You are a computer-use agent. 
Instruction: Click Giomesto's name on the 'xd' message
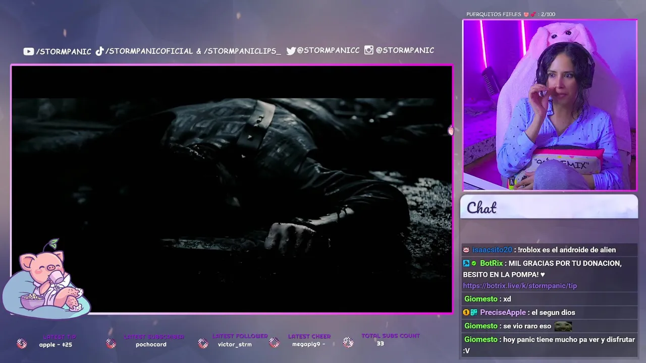click(x=481, y=299)
